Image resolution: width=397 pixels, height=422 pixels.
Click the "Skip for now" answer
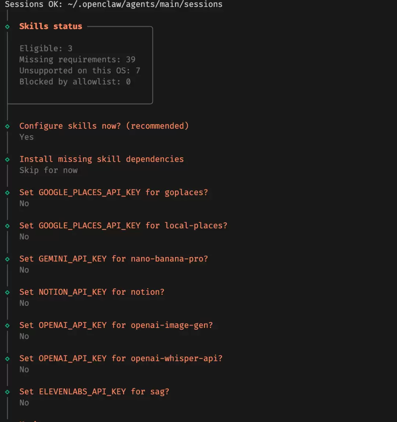(49, 170)
